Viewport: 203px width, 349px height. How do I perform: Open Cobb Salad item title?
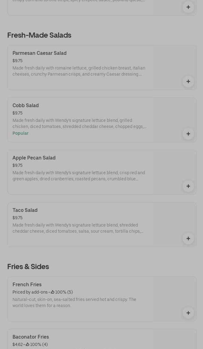pyautogui.click(x=26, y=105)
